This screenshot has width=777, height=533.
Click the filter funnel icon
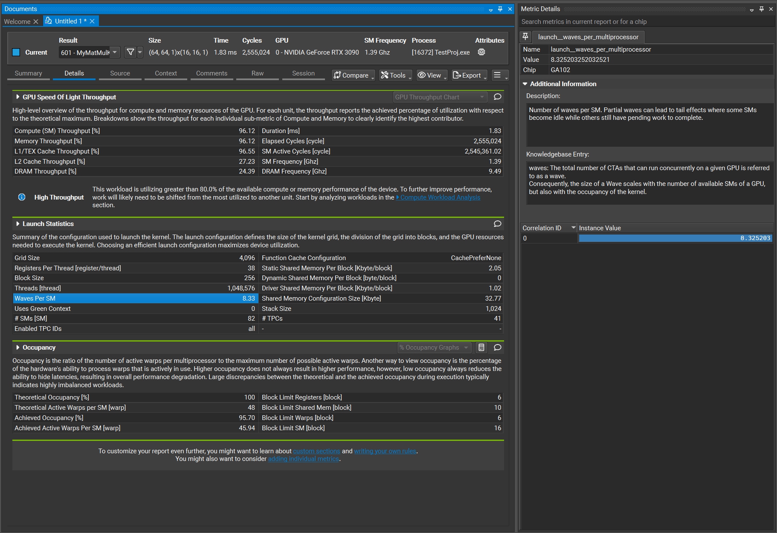click(x=130, y=52)
